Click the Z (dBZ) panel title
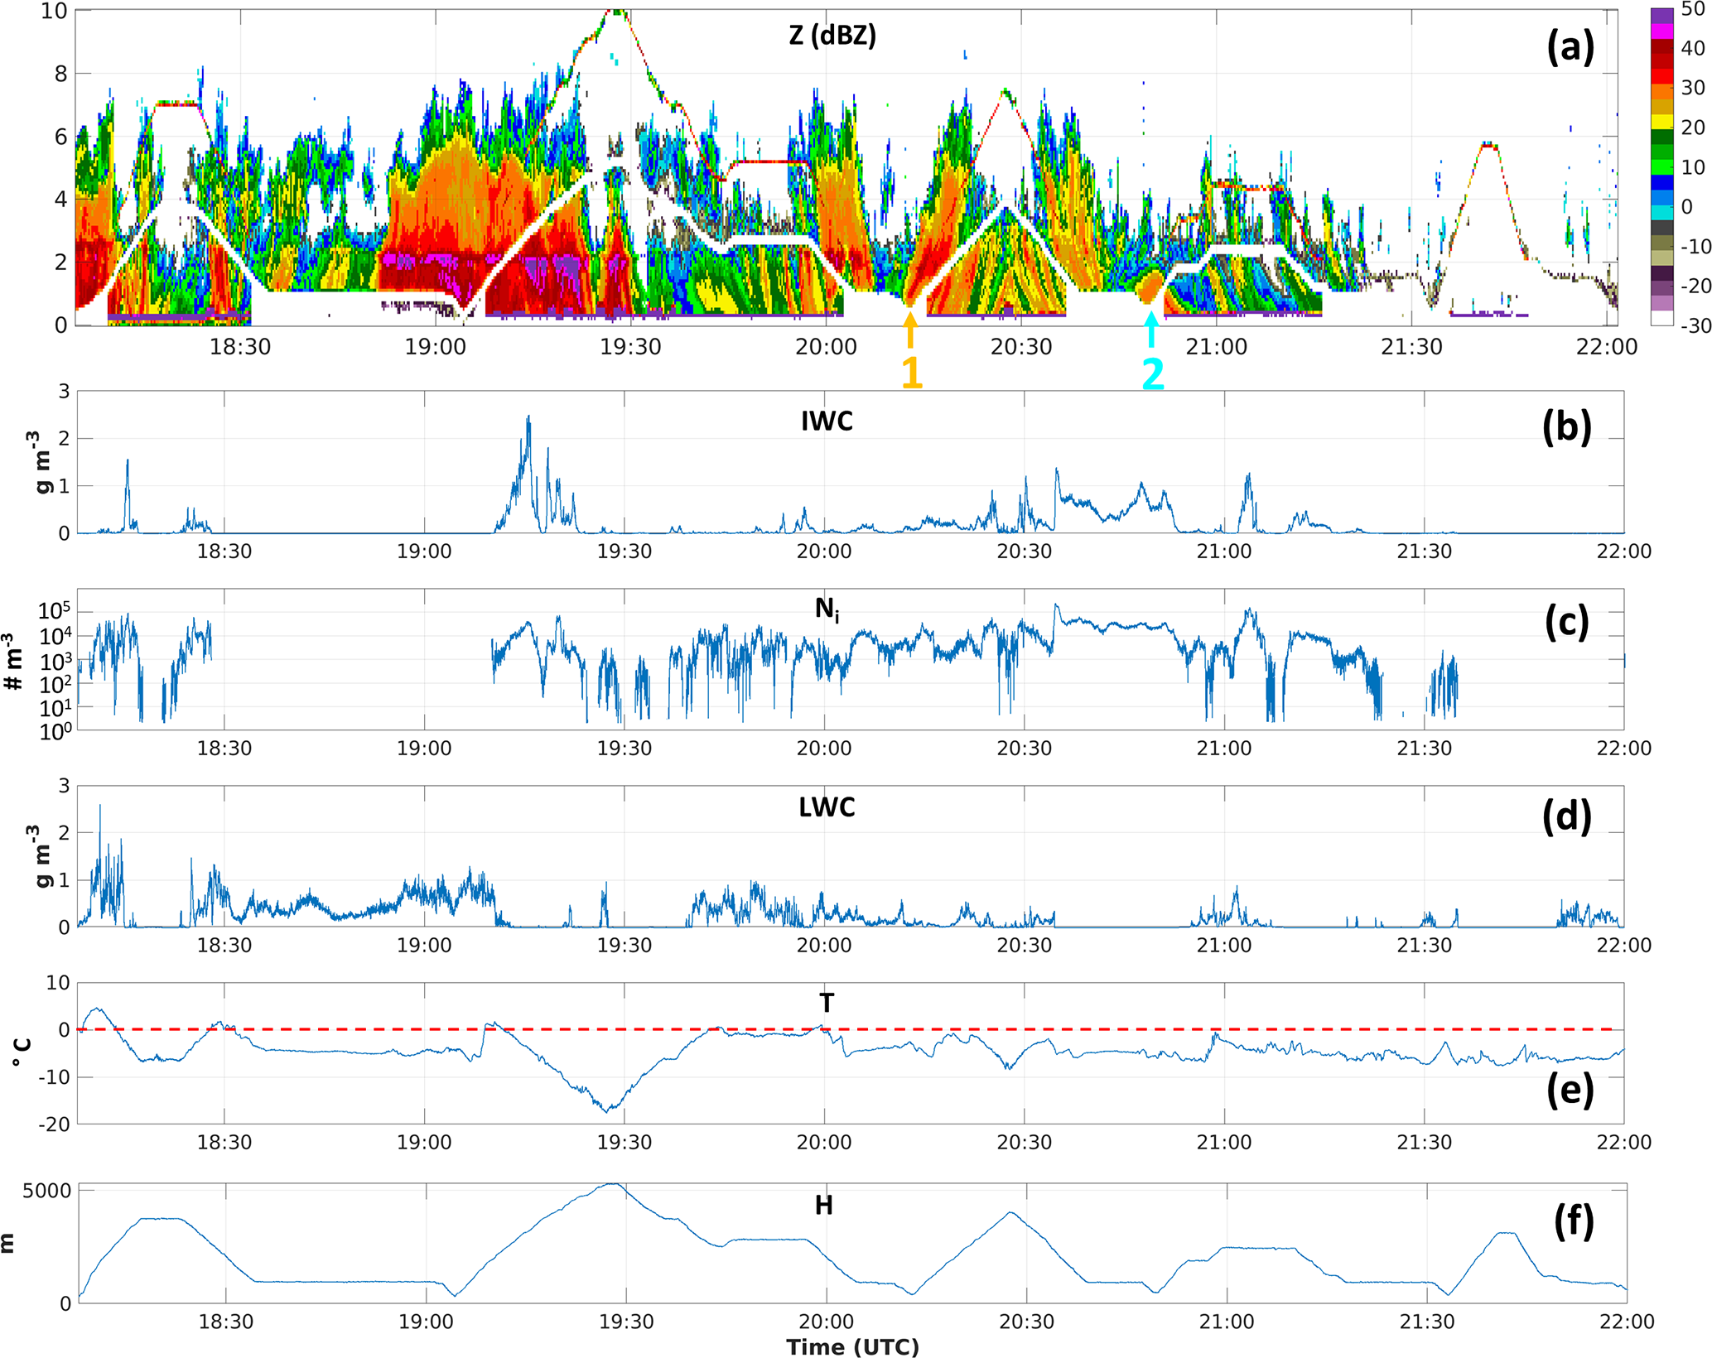 point(832,36)
